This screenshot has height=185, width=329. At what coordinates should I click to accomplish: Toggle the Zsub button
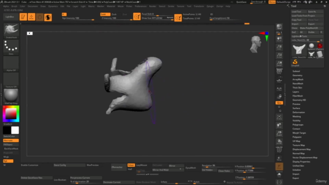(x=114, y=14)
